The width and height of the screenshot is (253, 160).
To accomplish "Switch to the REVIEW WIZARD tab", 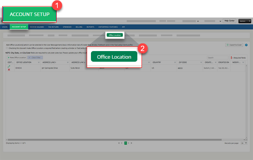I will click(x=37, y=27).
